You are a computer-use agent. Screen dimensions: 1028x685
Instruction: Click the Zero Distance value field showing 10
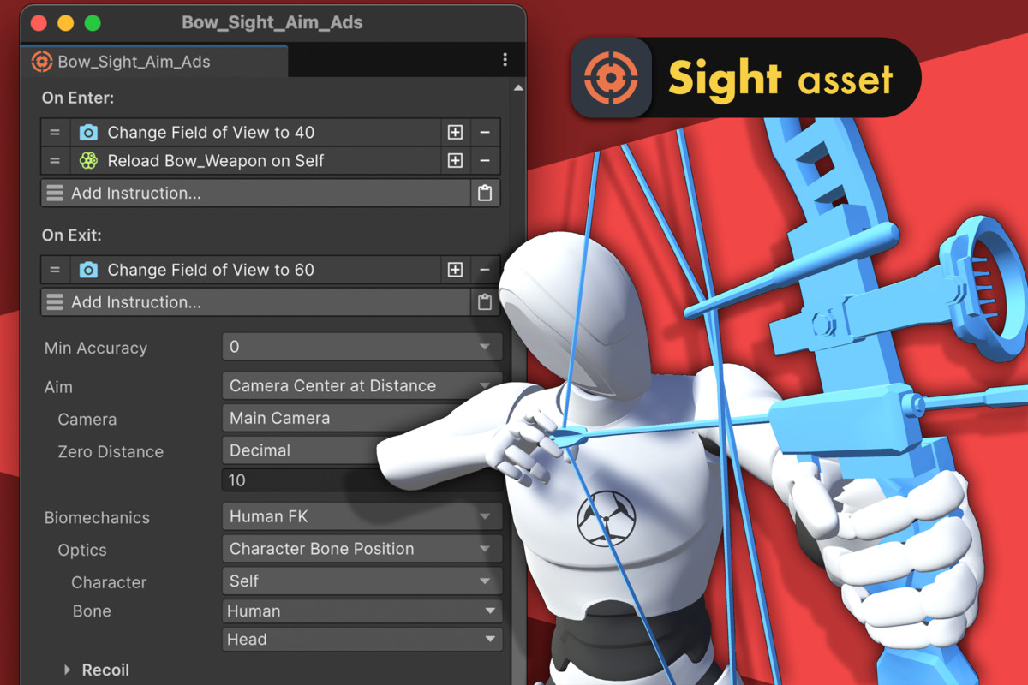tap(300, 480)
